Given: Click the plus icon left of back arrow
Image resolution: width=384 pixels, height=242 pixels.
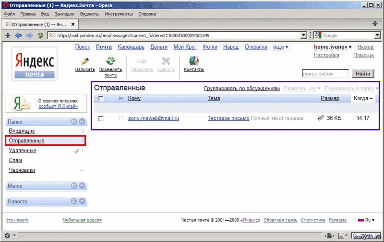Looking at the screenshot, I should click(8, 36).
